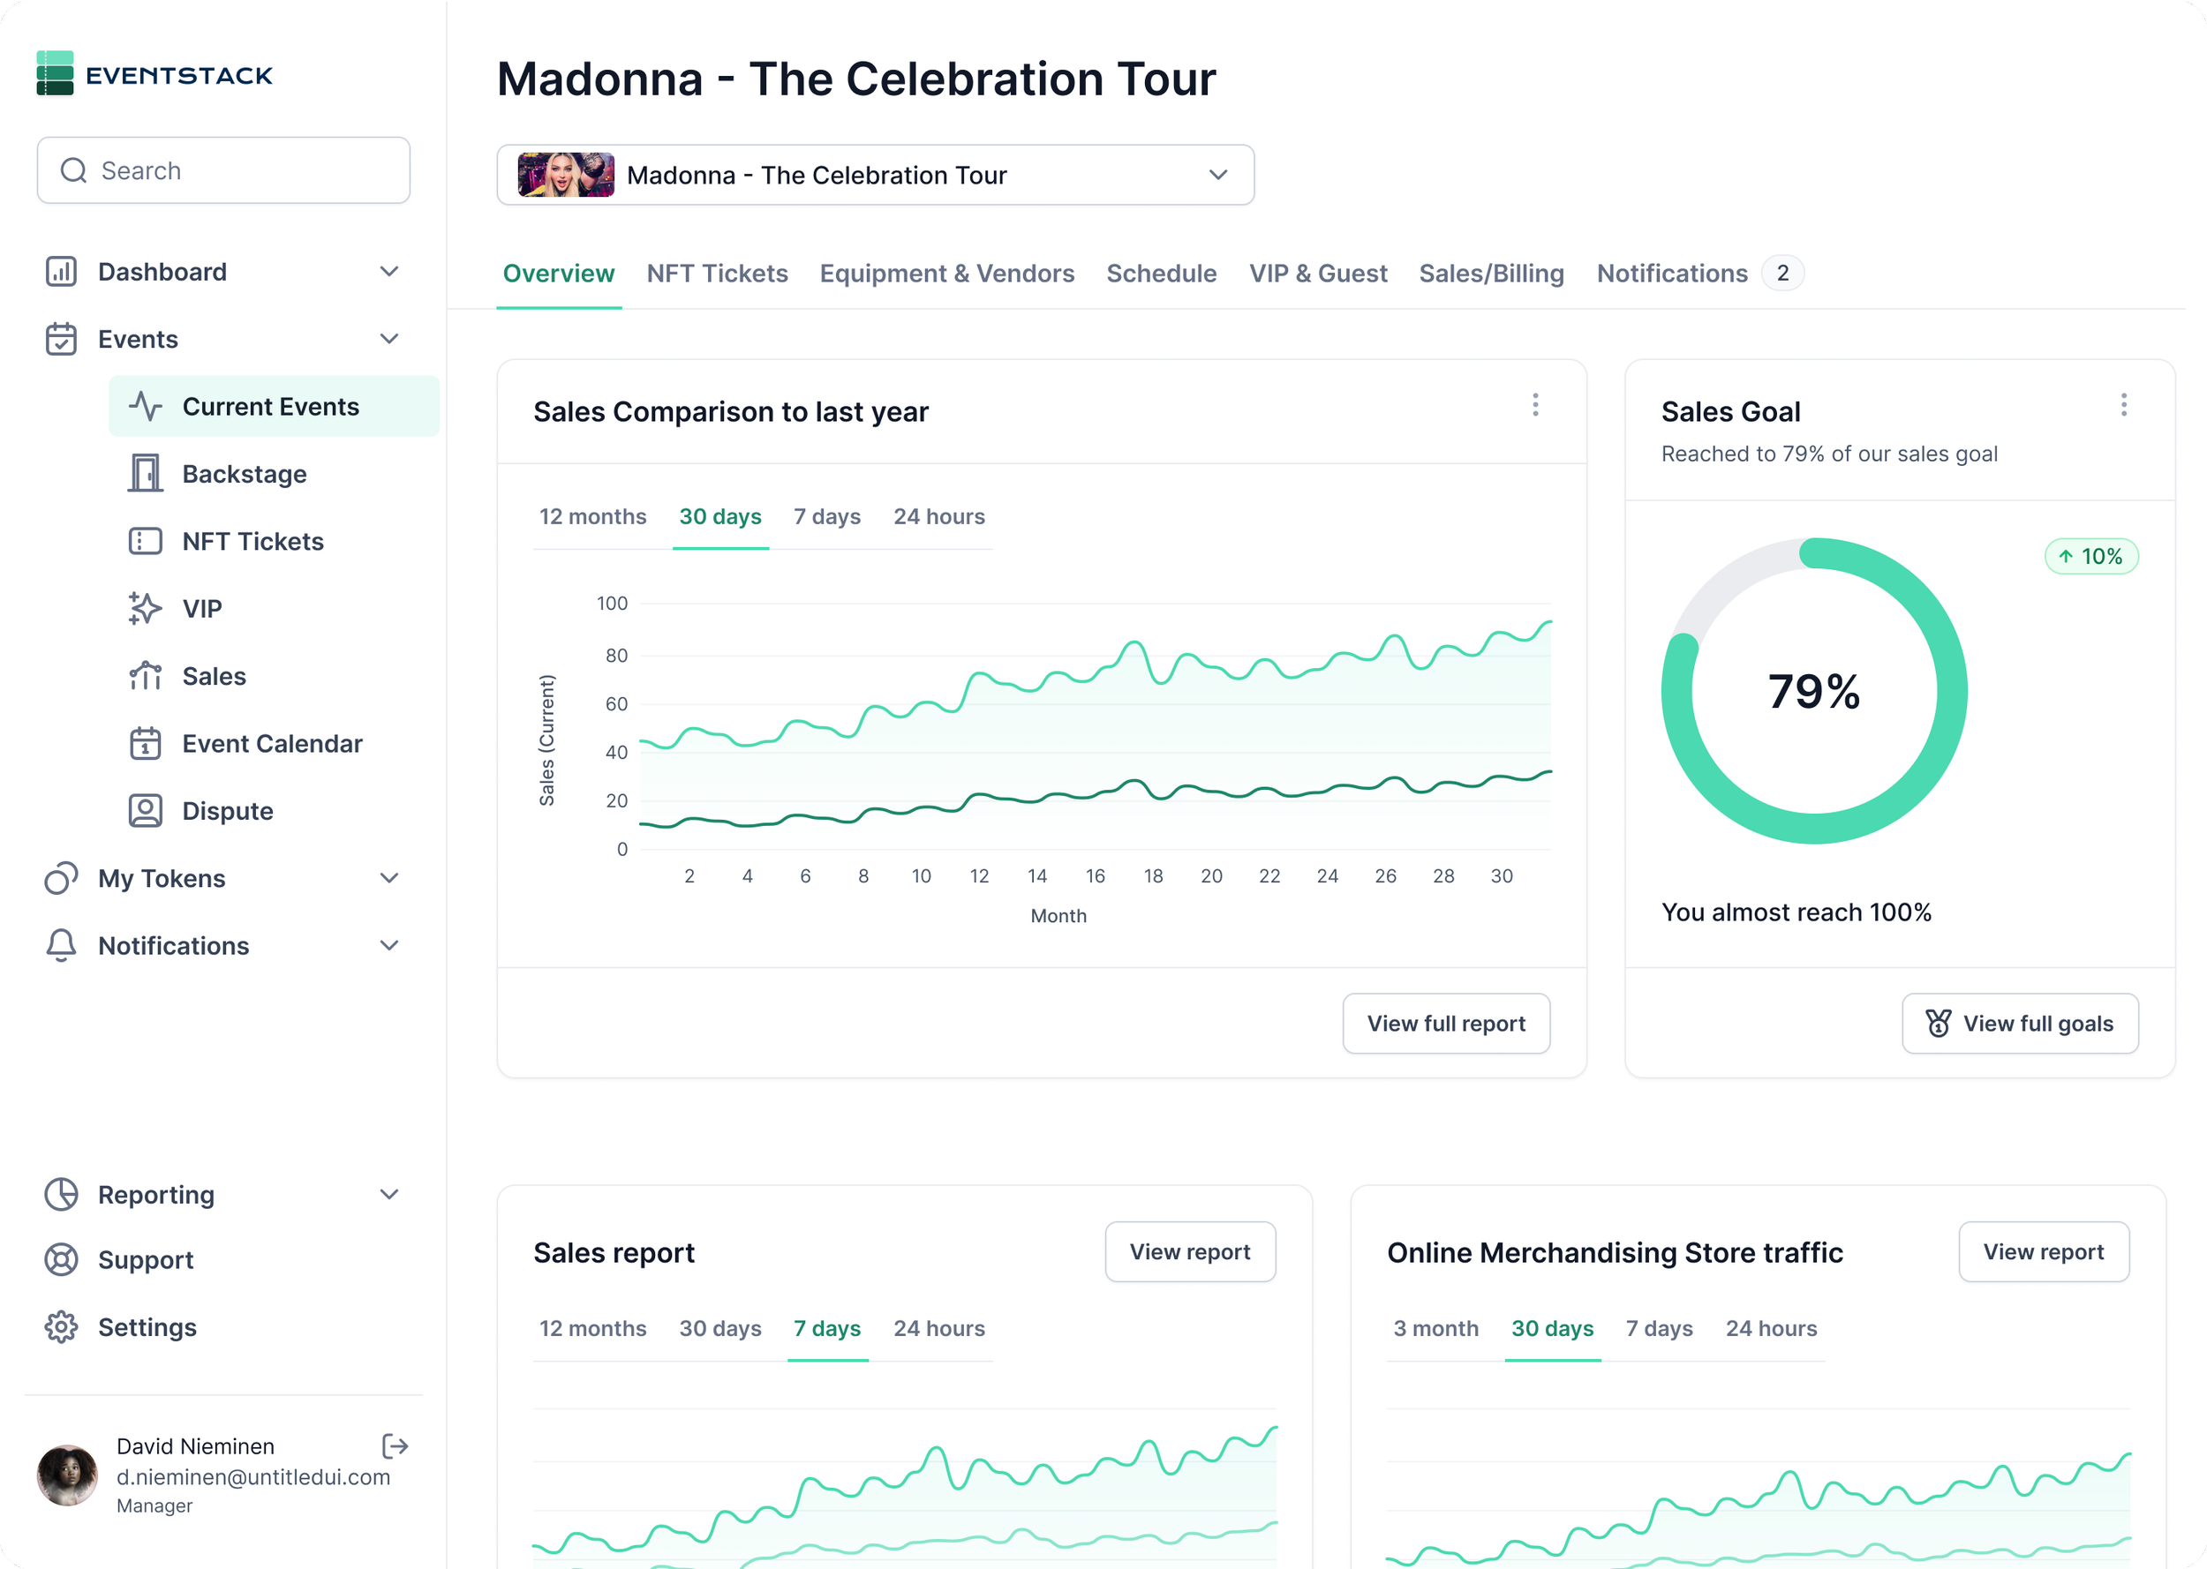The height and width of the screenshot is (1569, 2207).
Task: Click View full report button
Action: click(x=1447, y=1023)
